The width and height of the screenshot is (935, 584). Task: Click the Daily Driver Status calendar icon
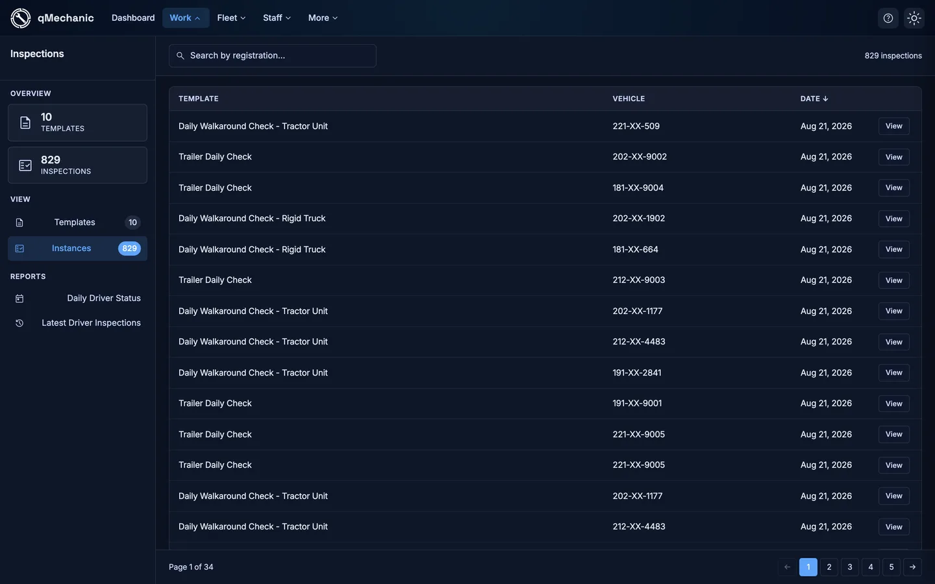click(19, 298)
